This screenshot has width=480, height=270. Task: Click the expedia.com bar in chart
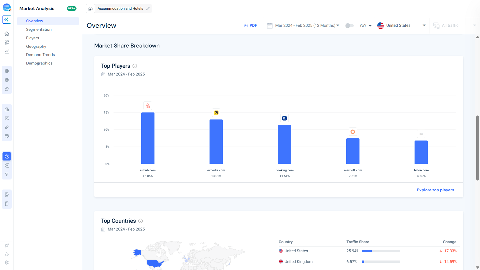tap(216, 141)
